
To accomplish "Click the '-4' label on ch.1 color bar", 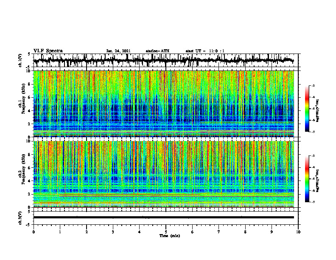I will (x=313, y=97).
